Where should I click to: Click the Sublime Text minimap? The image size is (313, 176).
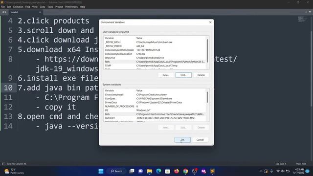point(302,19)
